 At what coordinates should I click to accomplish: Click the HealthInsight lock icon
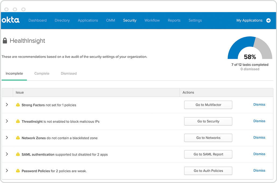[x=5, y=41]
